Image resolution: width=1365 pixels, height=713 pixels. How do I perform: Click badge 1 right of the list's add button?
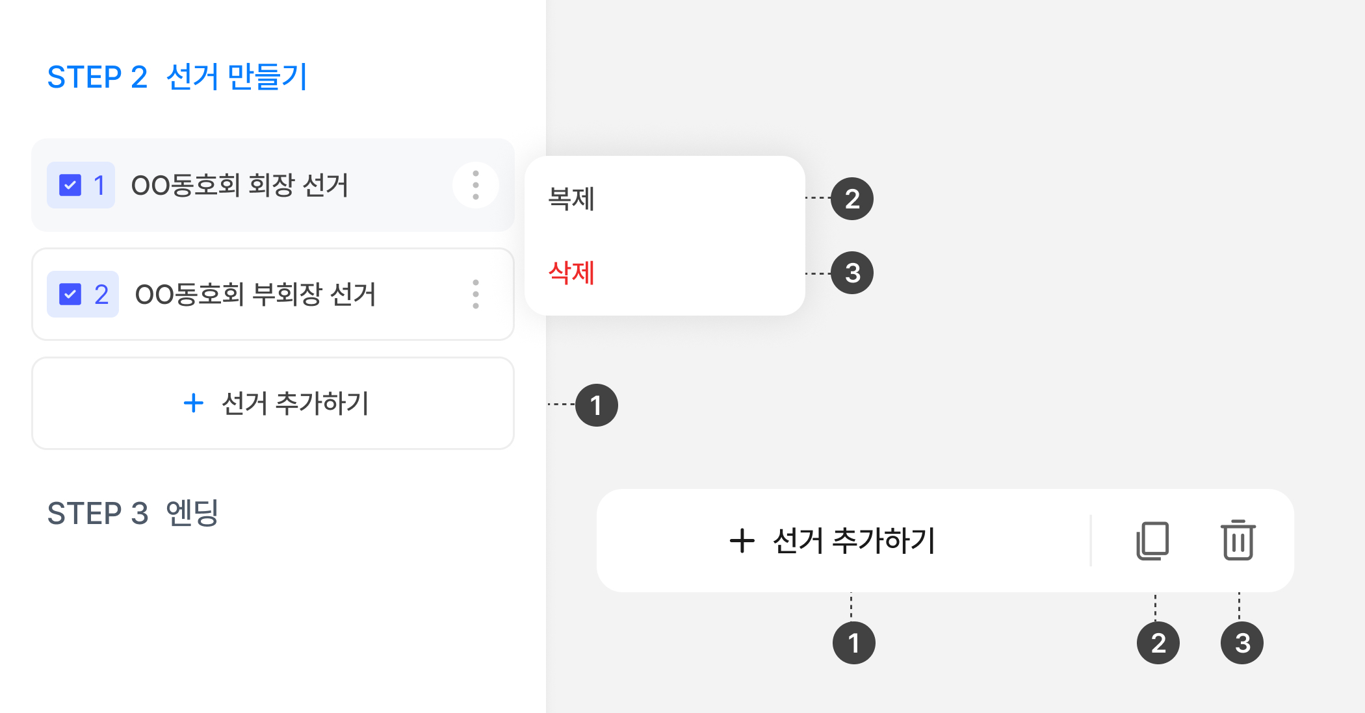click(597, 405)
